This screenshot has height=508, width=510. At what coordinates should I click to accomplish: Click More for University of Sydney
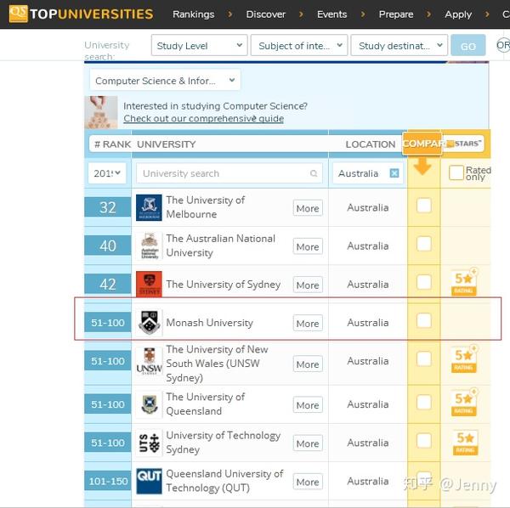point(308,285)
